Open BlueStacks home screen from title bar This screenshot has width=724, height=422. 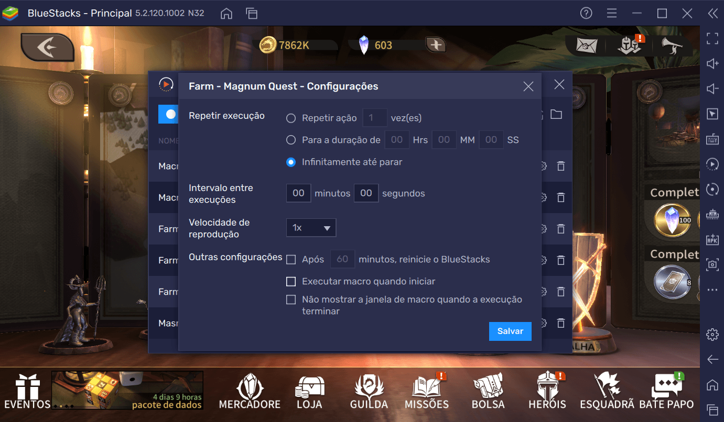point(226,14)
